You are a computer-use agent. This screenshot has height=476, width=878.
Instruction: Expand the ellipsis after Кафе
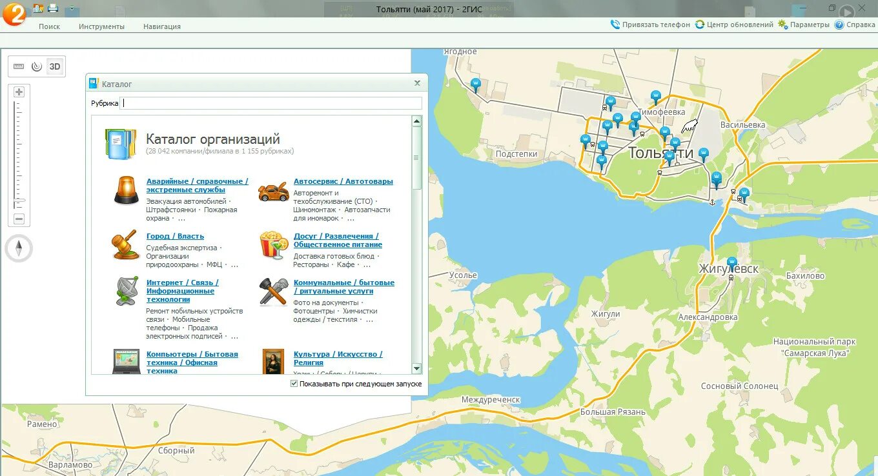click(368, 265)
